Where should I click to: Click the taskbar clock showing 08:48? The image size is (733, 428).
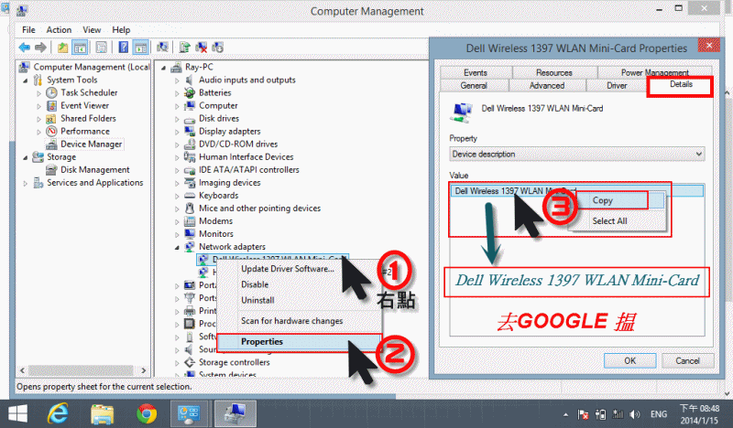tap(699, 414)
